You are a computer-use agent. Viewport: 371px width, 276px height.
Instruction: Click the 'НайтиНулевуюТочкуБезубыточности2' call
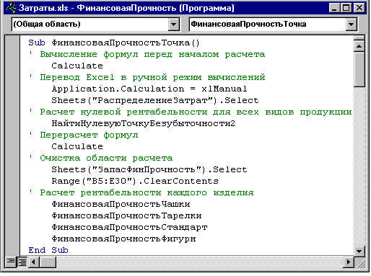coord(144,123)
